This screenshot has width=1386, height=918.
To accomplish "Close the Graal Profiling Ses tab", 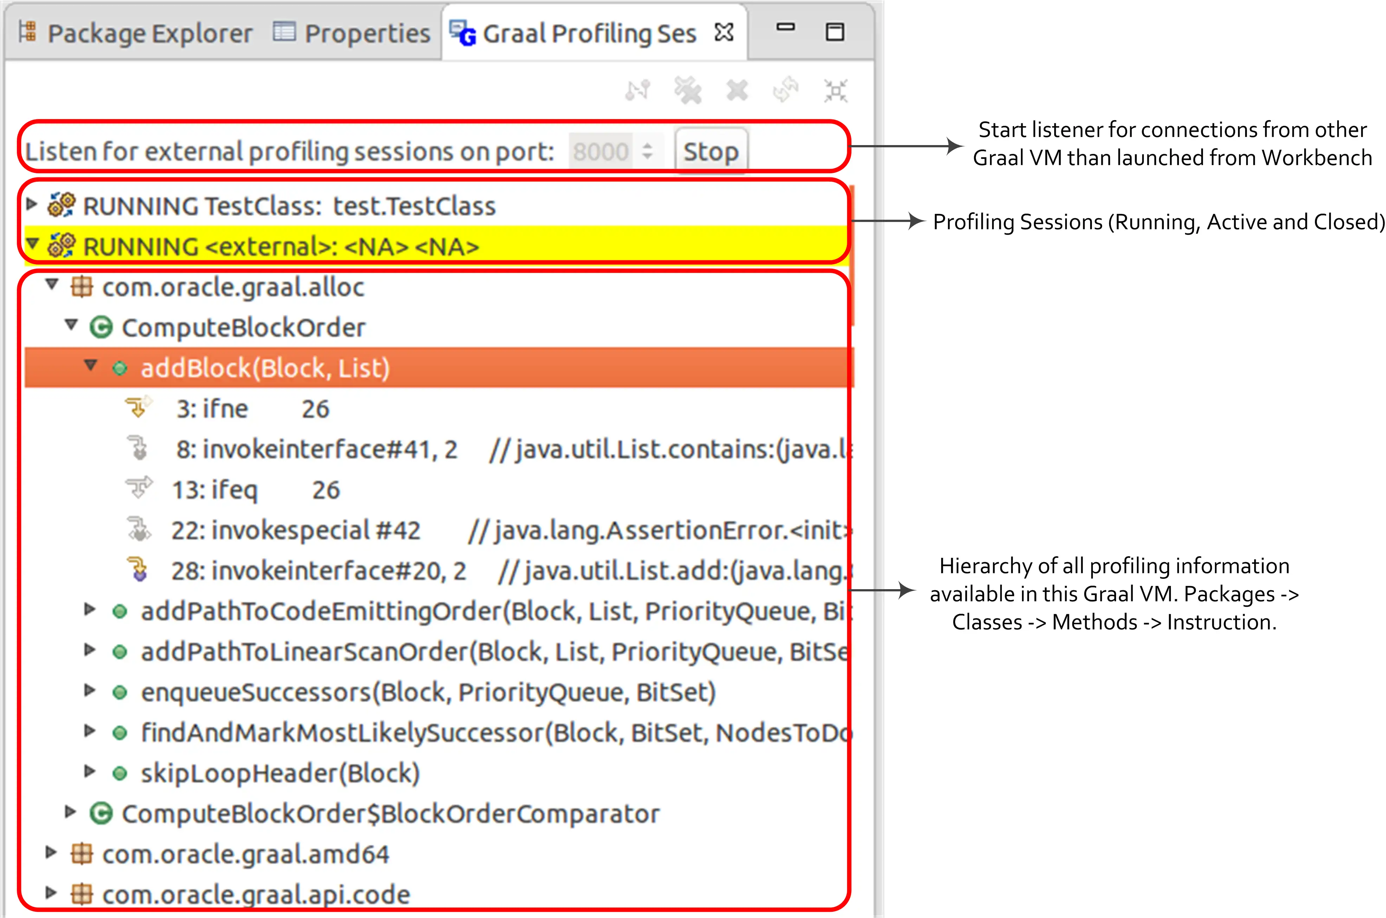I will (724, 32).
